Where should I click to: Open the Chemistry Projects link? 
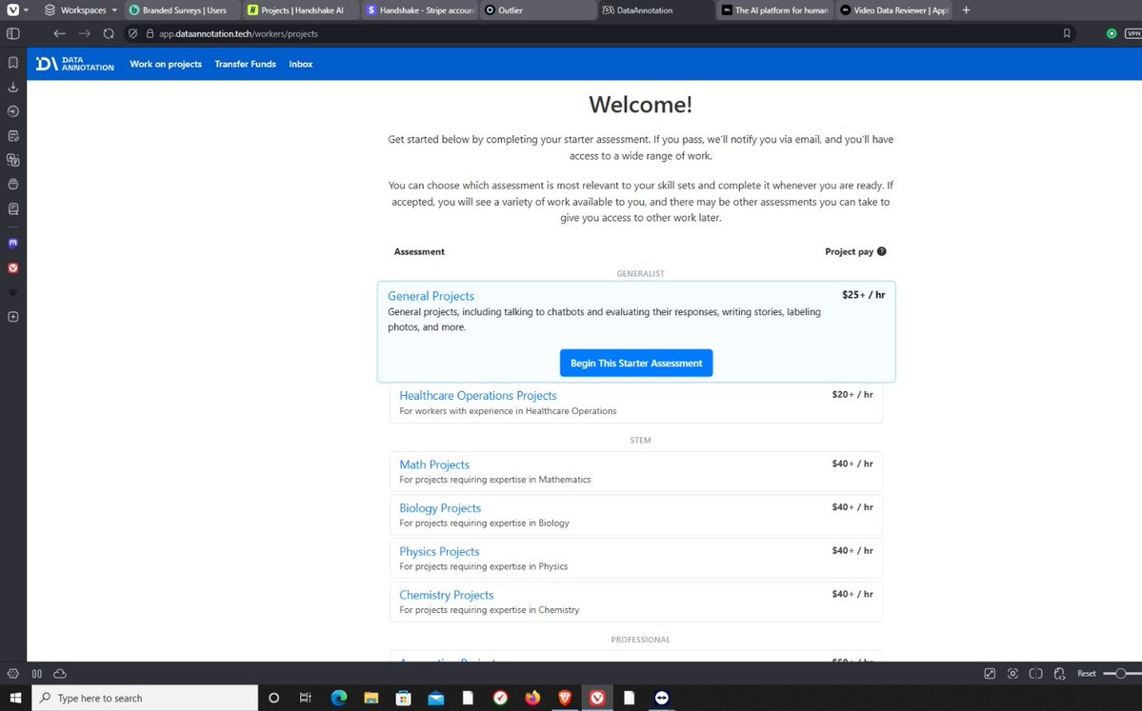[x=447, y=595]
